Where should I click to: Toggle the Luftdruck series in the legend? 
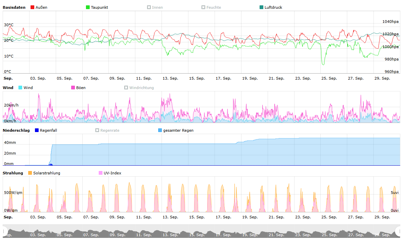[261, 7]
